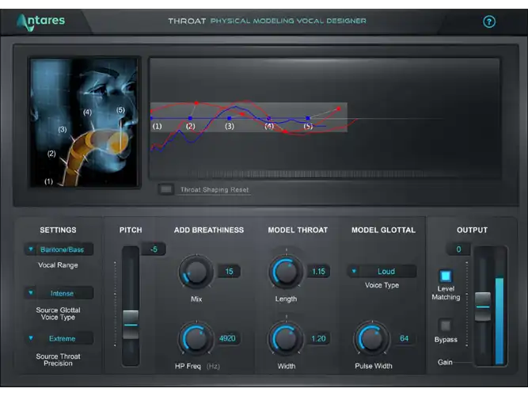Expand the Source Glottal Voice Type dropdown

(59, 293)
